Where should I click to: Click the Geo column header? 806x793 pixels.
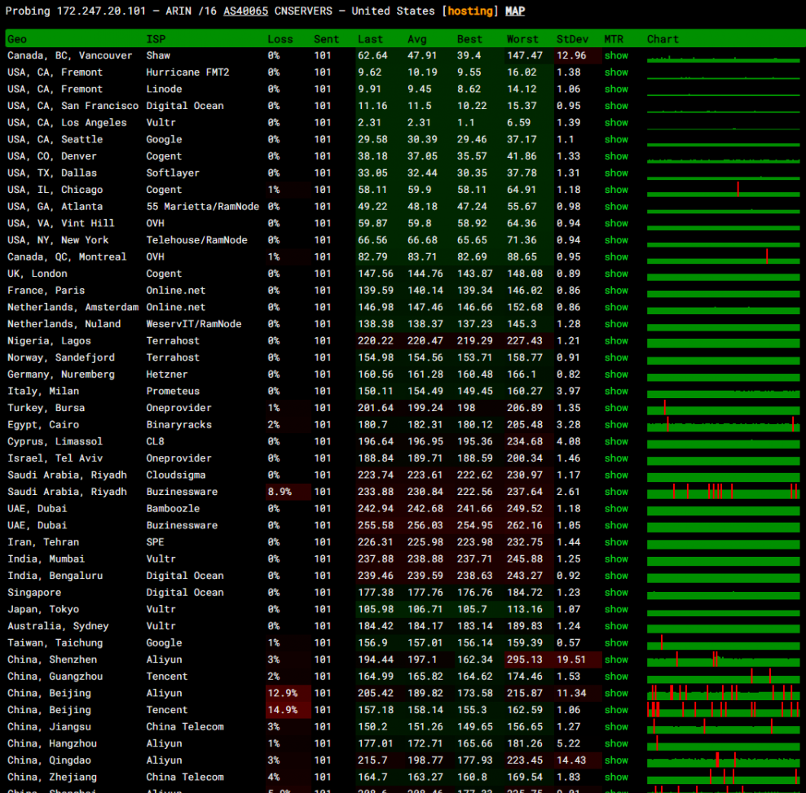click(17, 39)
